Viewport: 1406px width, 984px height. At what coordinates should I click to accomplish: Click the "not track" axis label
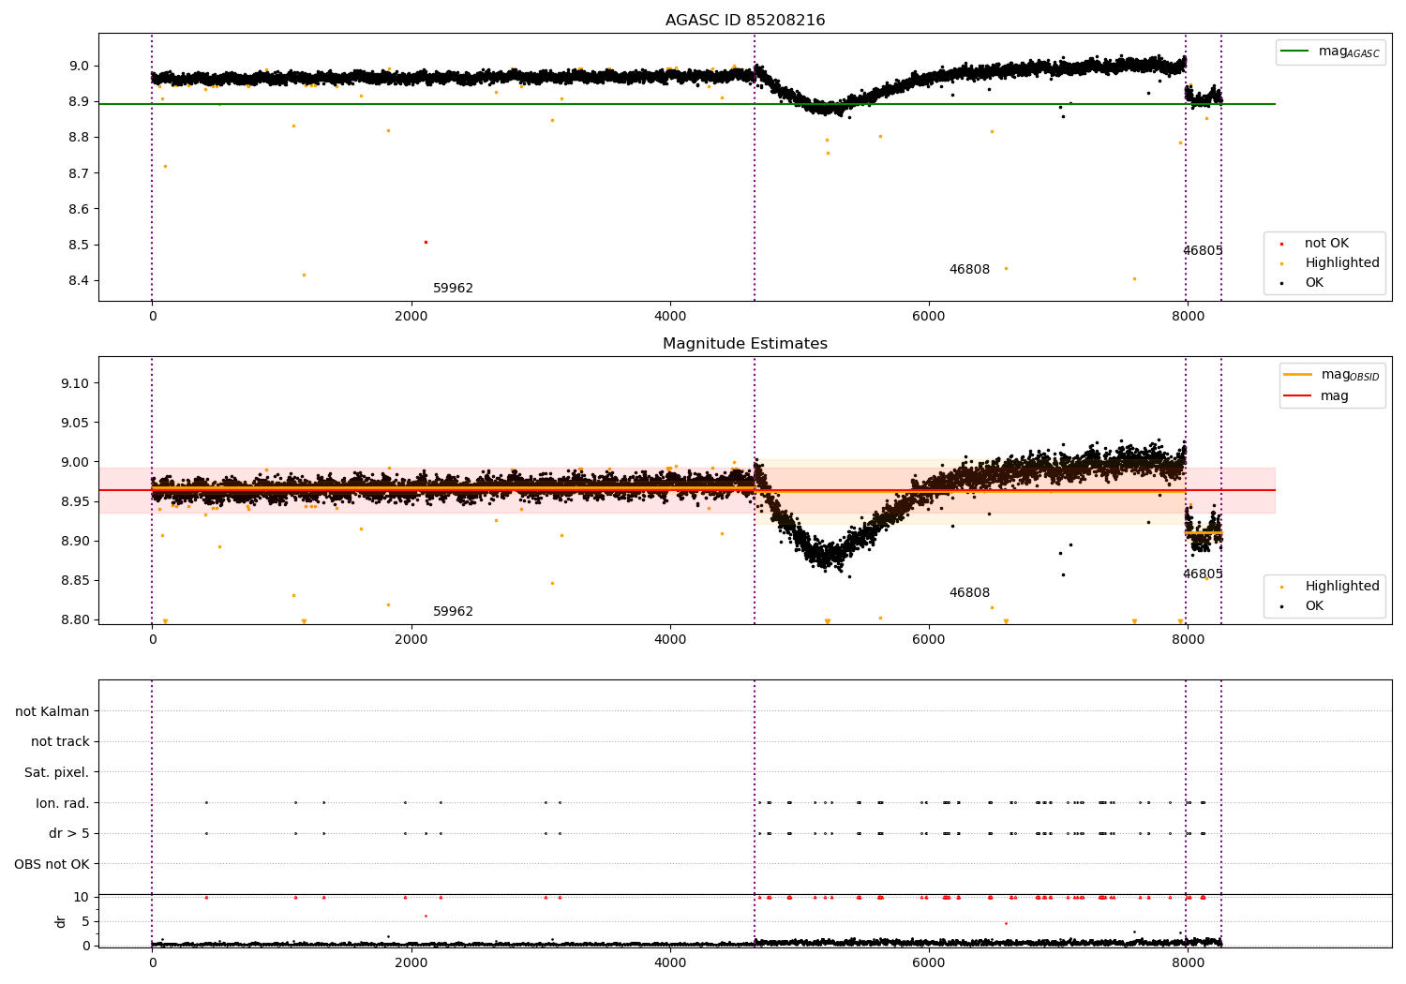(x=60, y=741)
